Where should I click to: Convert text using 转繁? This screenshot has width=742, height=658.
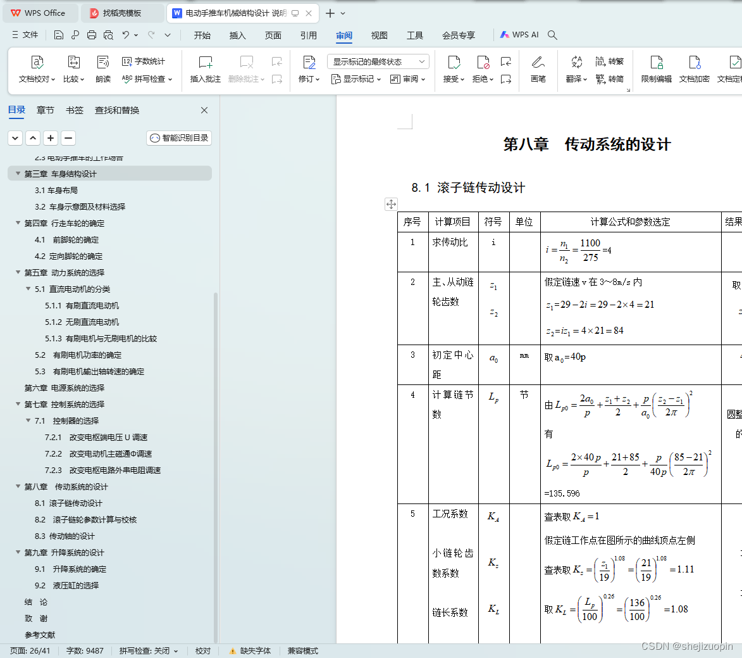coord(610,61)
